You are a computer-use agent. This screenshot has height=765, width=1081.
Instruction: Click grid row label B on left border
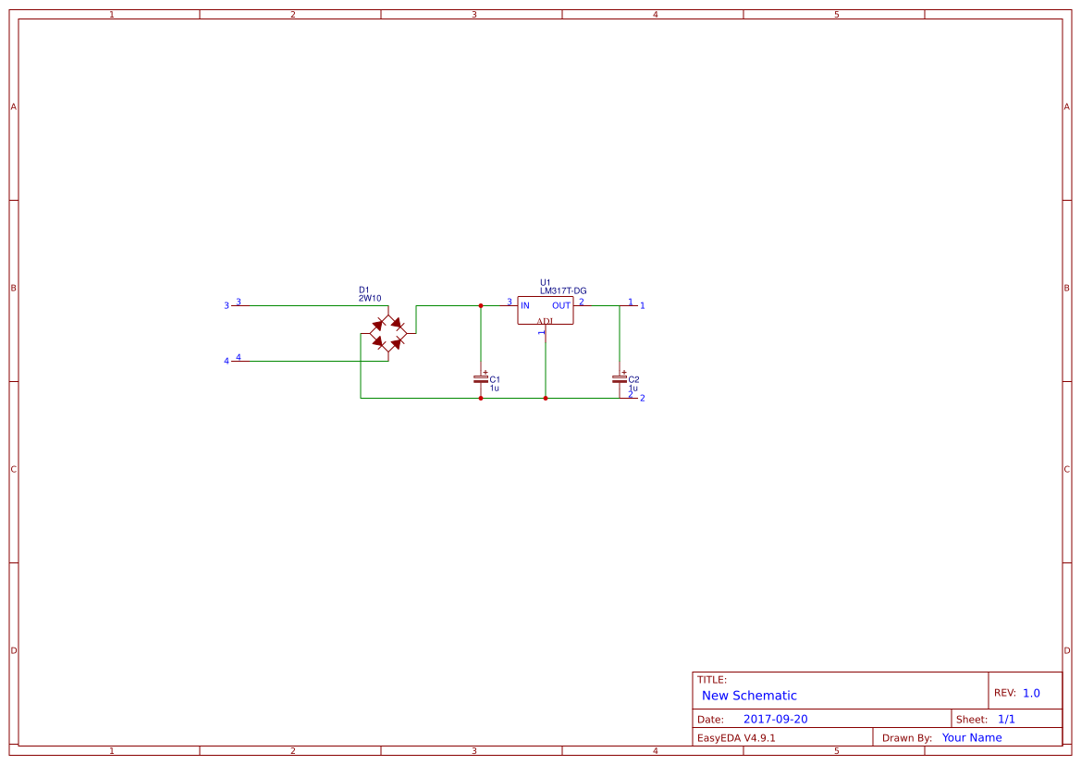point(12,288)
